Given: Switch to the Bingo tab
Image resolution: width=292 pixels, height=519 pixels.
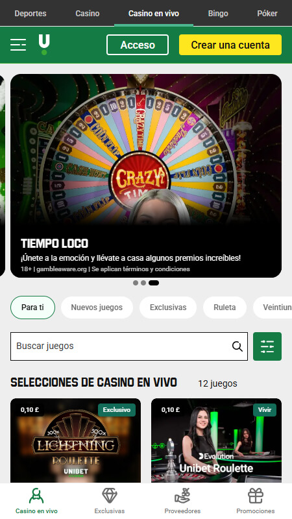Looking at the screenshot, I should click(218, 13).
